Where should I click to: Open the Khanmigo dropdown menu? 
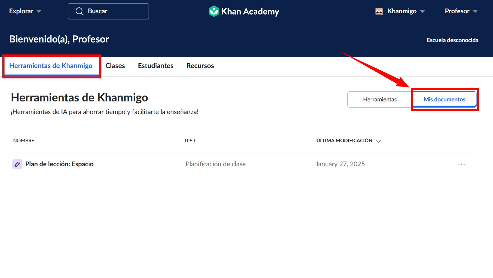[x=406, y=11]
